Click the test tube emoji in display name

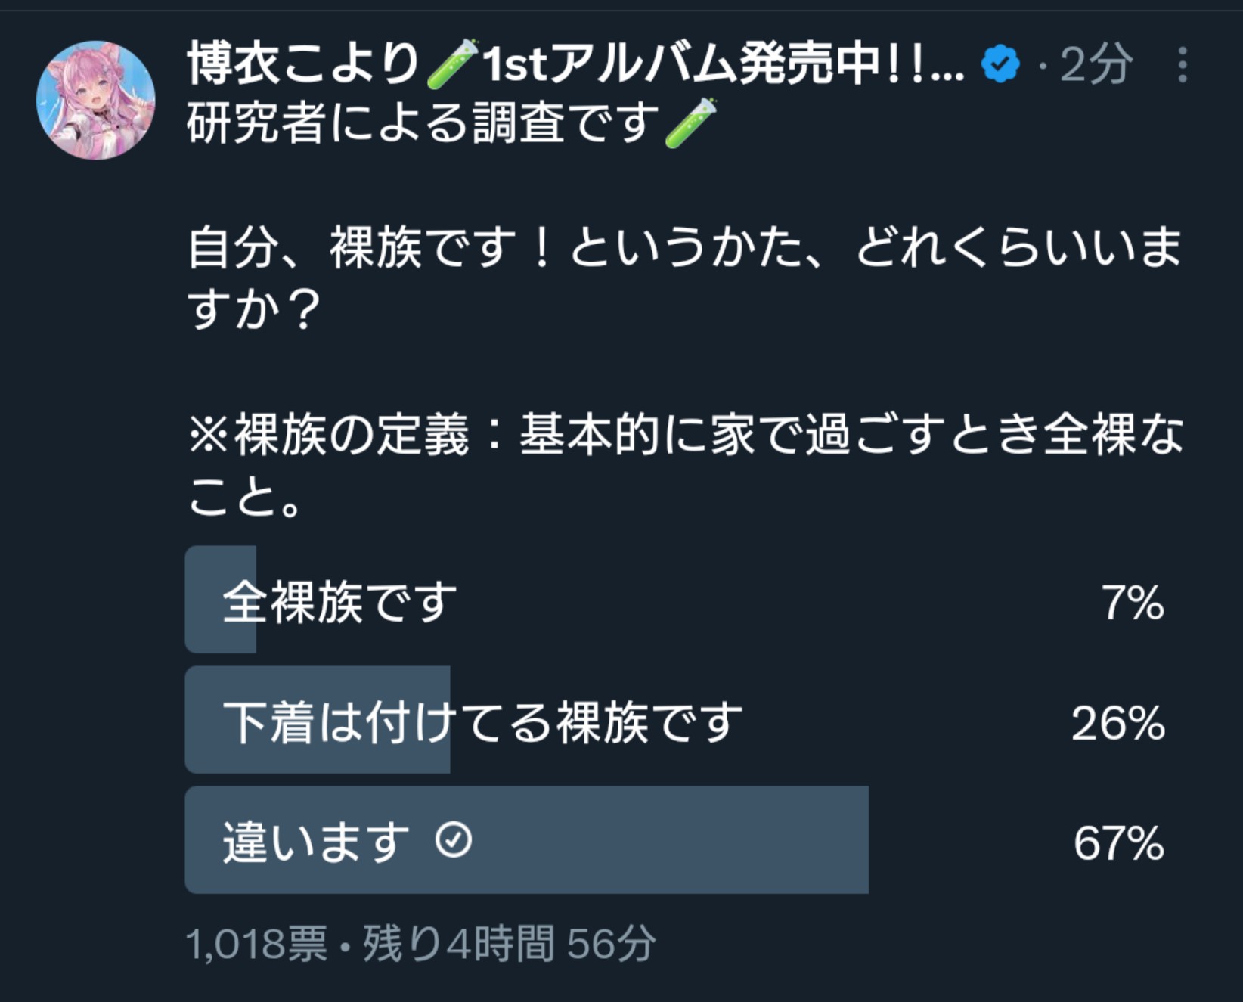pos(452,64)
